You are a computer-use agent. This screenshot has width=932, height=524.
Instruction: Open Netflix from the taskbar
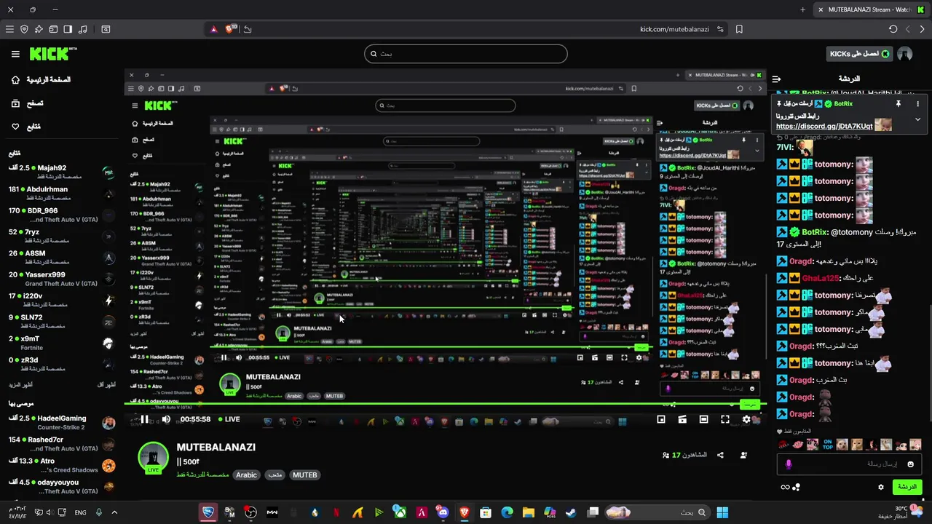coord(336,512)
